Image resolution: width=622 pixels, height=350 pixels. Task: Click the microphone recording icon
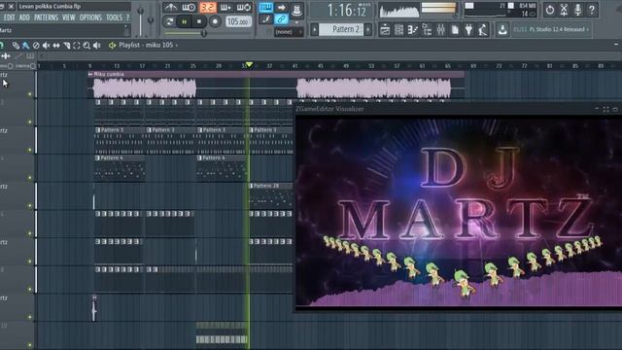(x=577, y=10)
